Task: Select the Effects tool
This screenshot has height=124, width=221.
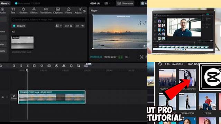Action: click(34, 11)
